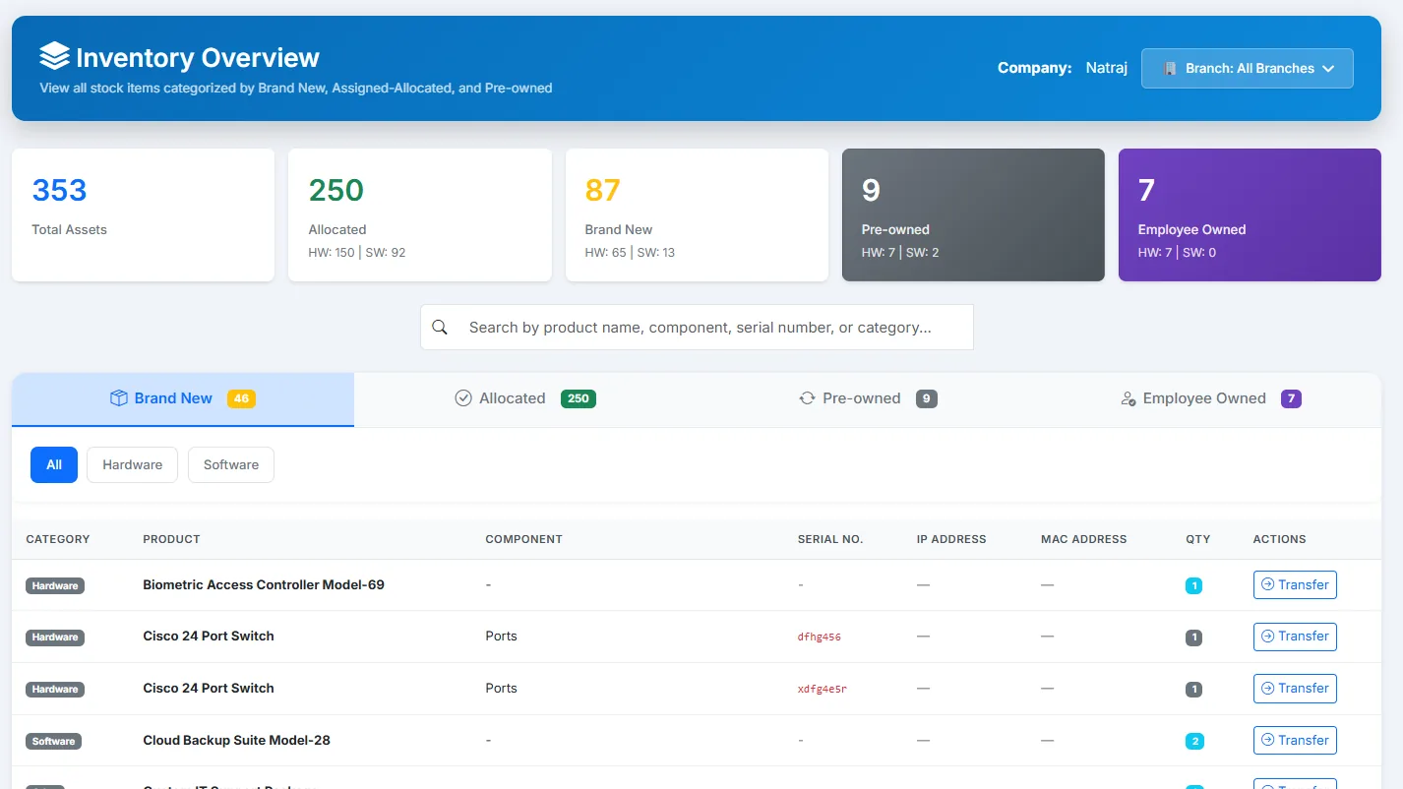Image resolution: width=1403 pixels, height=789 pixels.
Task: Transfer the Biometric Access Controller Model-69
Action: (x=1295, y=584)
